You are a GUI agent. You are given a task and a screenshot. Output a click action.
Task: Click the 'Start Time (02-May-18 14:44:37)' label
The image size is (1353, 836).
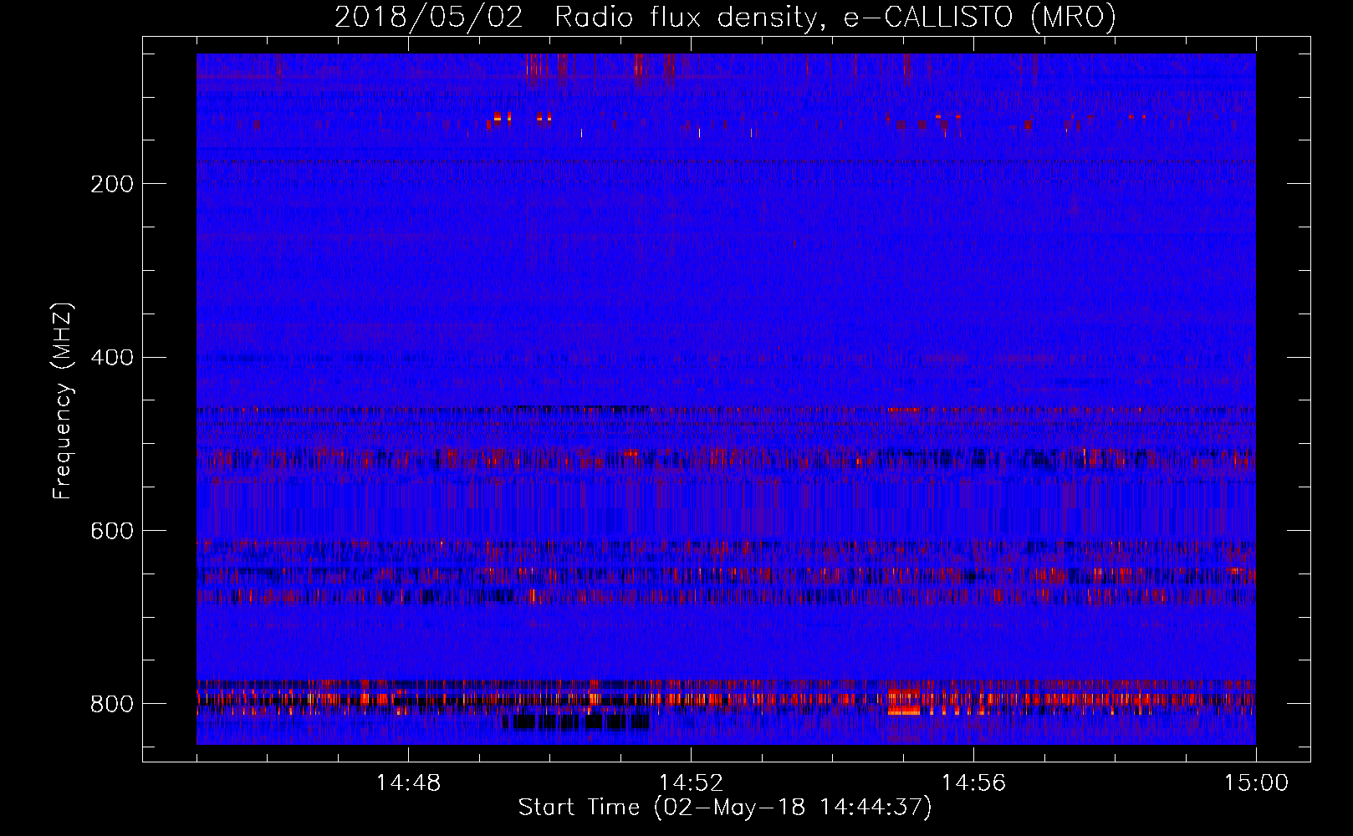pyautogui.click(x=725, y=808)
